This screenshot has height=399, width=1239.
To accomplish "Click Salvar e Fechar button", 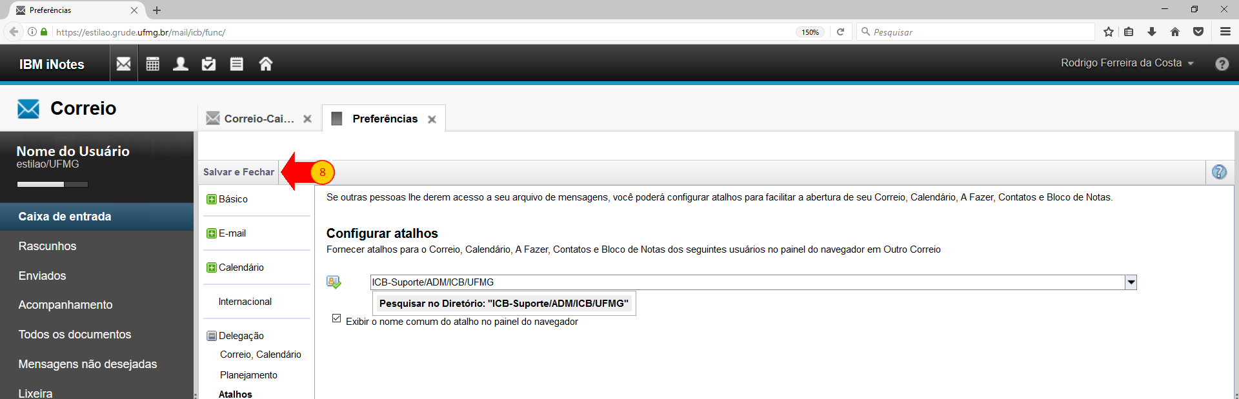I will (238, 172).
